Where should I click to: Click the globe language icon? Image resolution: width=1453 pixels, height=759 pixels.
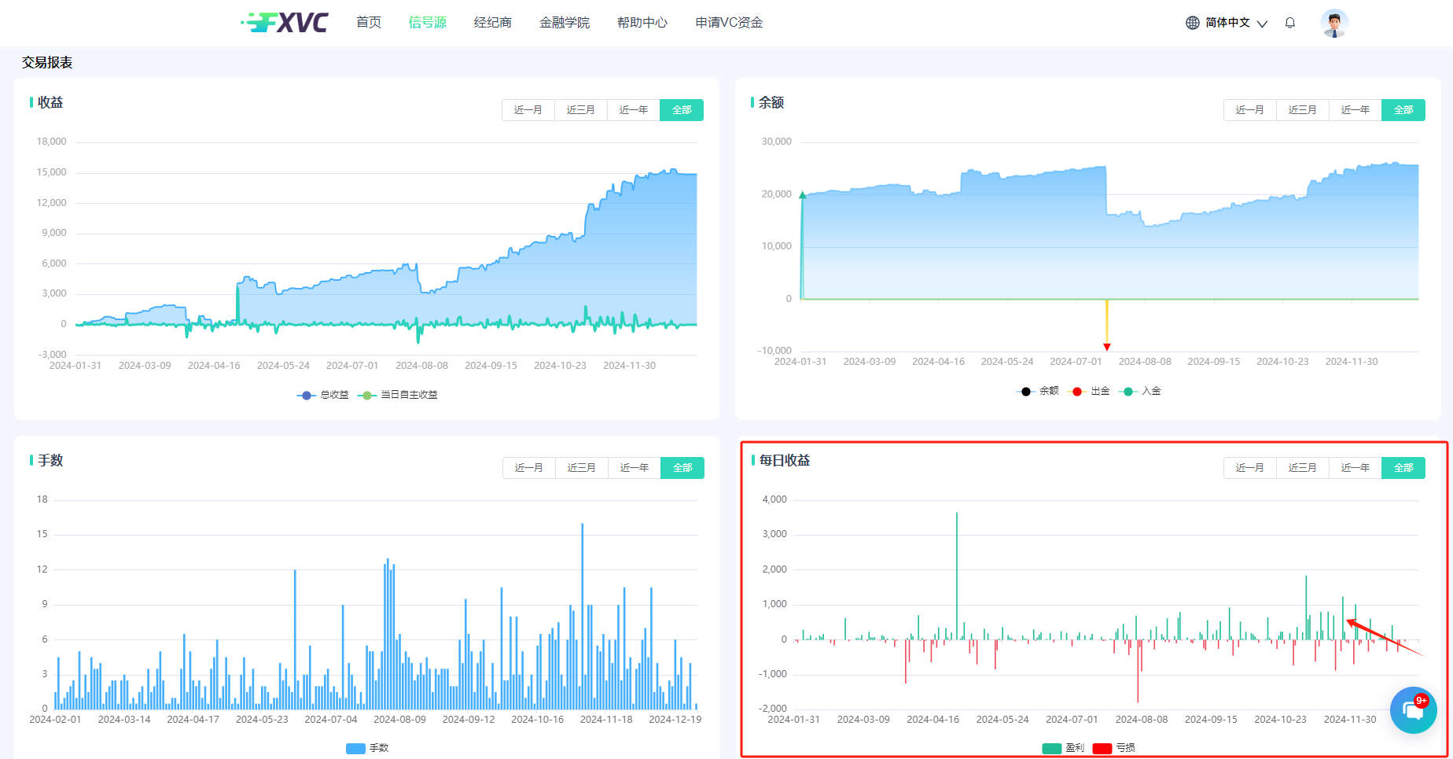click(1193, 23)
